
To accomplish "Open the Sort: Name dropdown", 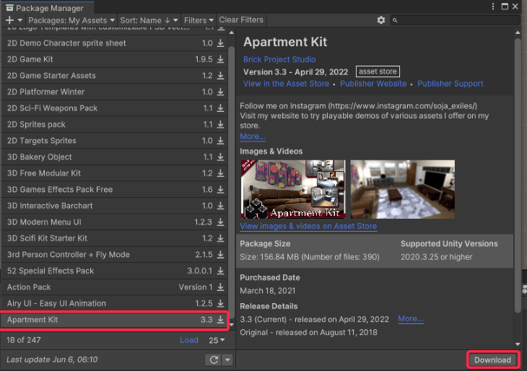I will [x=149, y=20].
